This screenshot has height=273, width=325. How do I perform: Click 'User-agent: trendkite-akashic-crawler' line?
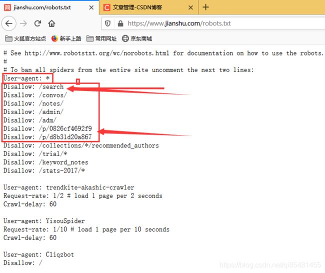(x=69, y=187)
